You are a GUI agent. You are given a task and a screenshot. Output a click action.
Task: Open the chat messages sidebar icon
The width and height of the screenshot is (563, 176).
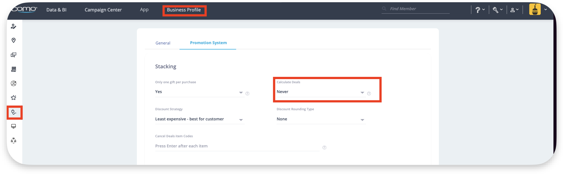(14, 55)
